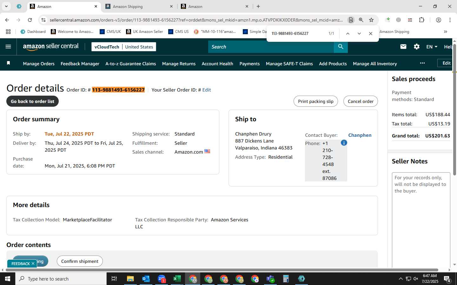Go to next find-in-page match
Viewport: 457px width, 285px height.
coord(359,33)
